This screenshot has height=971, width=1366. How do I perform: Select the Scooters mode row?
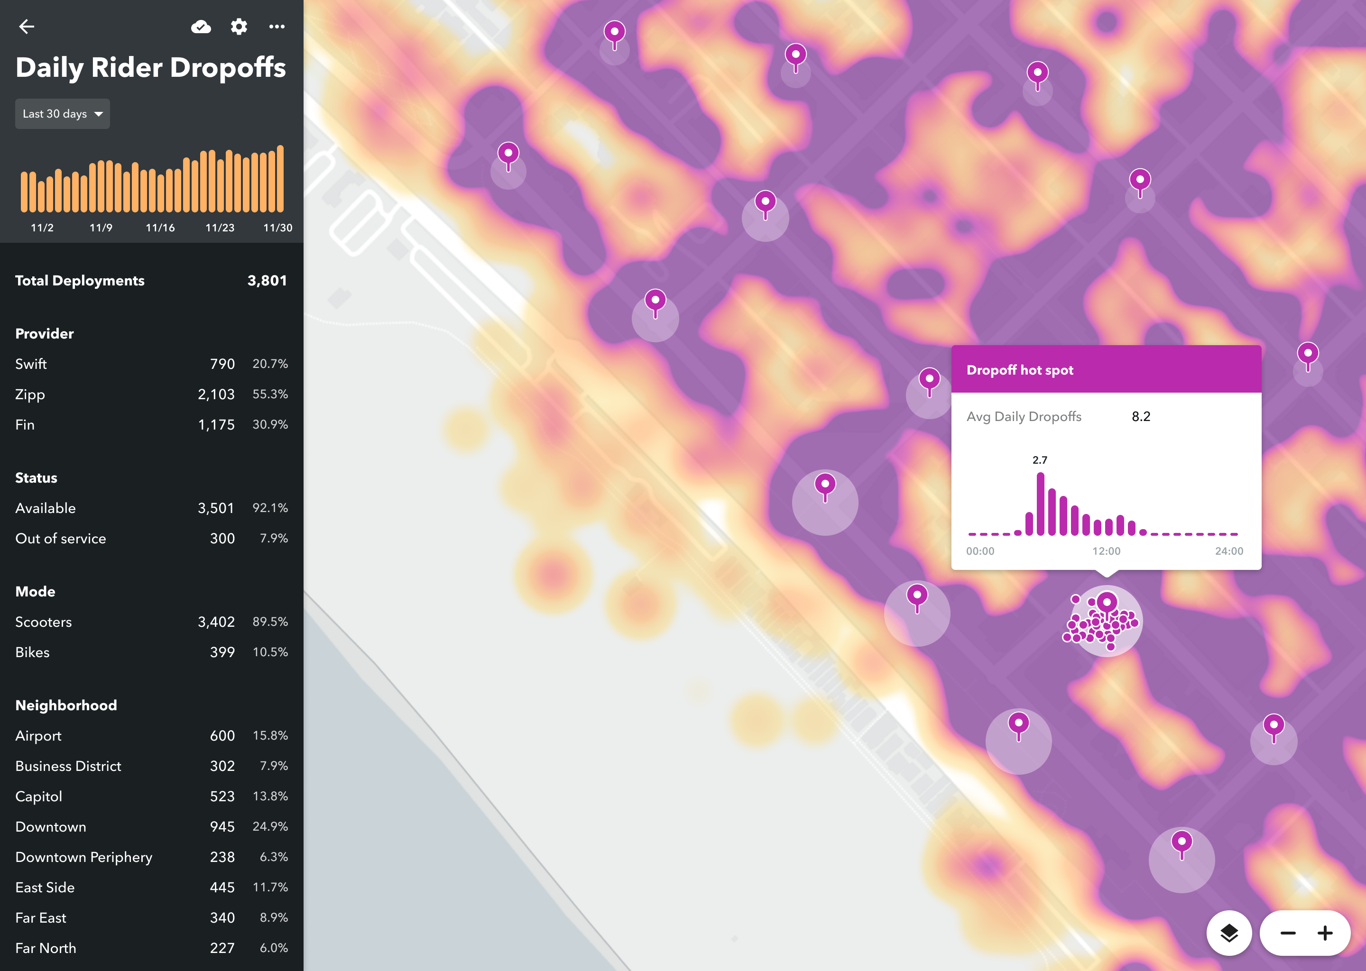(x=151, y=622)
